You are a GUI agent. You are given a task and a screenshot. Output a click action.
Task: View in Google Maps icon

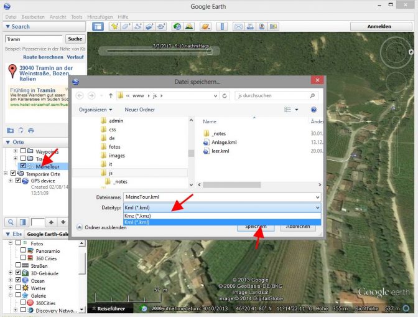click(x=273, y=26)
